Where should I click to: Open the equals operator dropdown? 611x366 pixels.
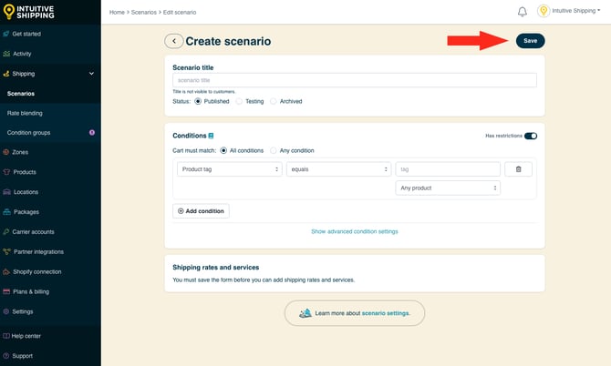pos(338,169)
